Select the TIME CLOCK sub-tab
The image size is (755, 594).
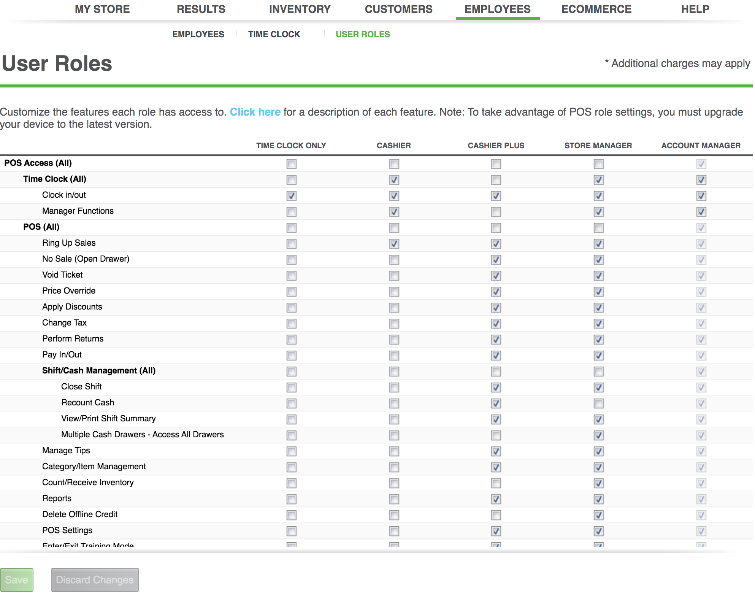(x=274, y=34)
